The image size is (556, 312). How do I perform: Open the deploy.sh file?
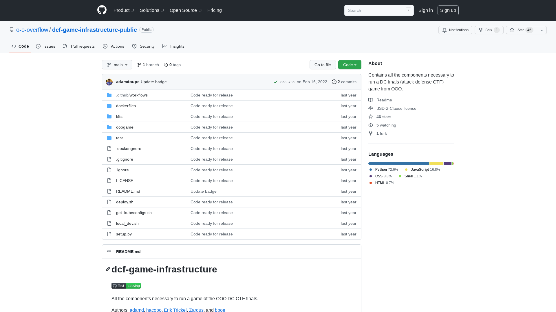pyautogui.click(x=125, y=202)
